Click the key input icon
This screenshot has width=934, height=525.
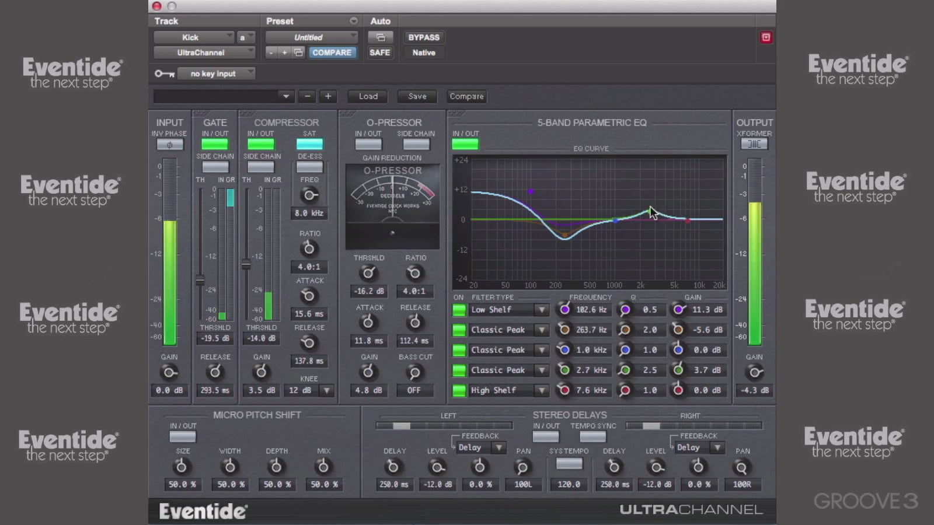[x=164, y=73]
